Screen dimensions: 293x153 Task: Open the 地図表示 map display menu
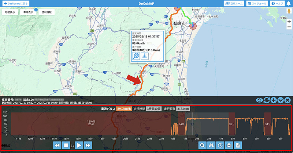tap(10, 12)
